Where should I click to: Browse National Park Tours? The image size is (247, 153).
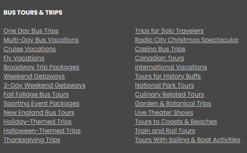point(164,85)
